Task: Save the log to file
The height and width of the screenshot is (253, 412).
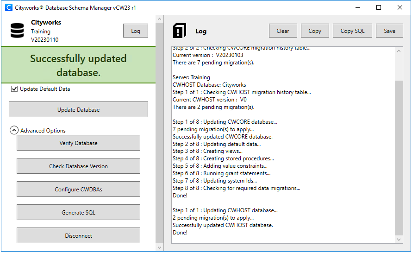Action: pyautogui.click(x=389, y=31)
